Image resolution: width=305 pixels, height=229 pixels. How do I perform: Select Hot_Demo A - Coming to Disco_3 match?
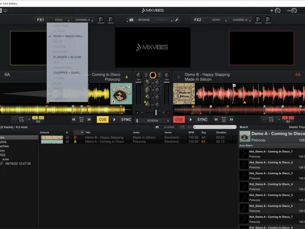(x=272, y=176)
